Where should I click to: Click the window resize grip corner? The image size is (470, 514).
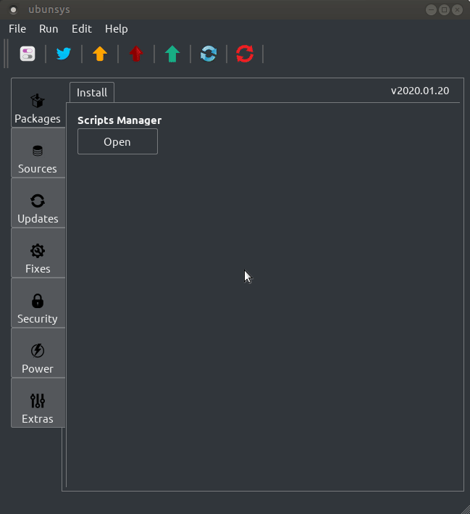(x=465, y=509)
